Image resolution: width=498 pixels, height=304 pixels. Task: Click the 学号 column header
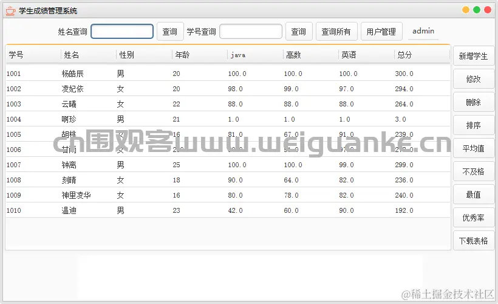33,55
